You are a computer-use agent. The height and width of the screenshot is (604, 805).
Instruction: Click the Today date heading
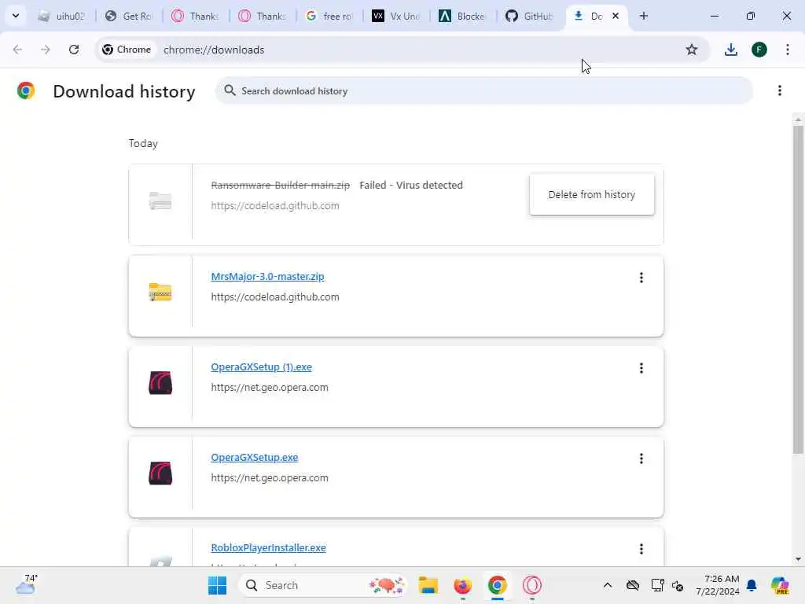(x=143, y=143)
